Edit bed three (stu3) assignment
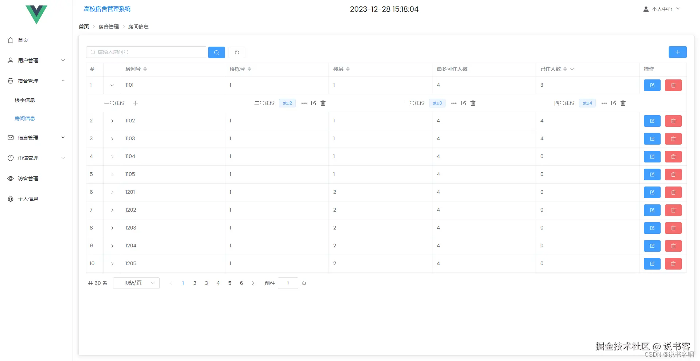The height and width of the screenshot is (361, 700). coord(463,103)
